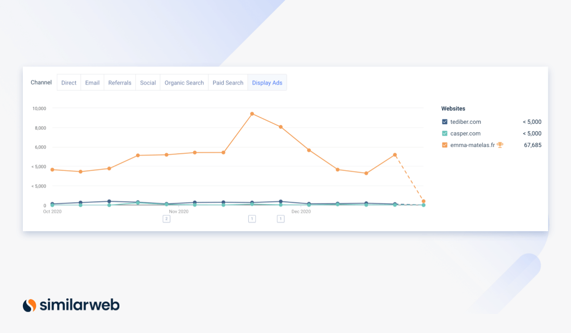The width and height of the screenshot is (571, 333).
Task: Click the first orange data point at Oct 2020
Action: click(52, 169)
